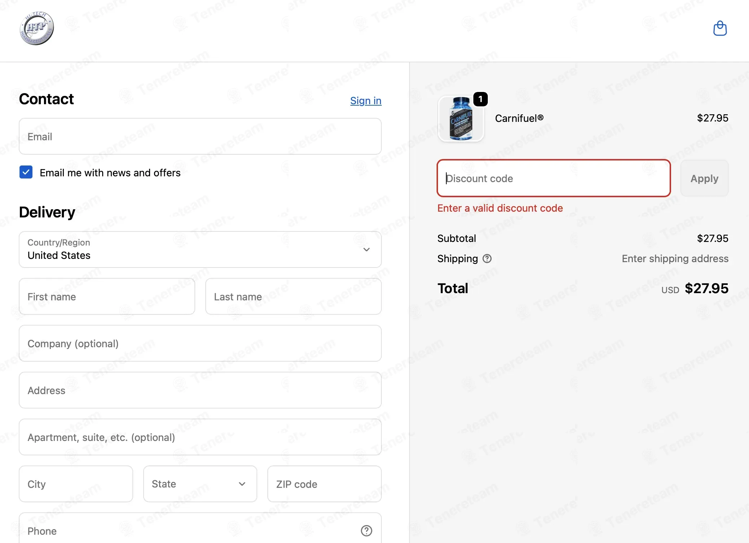Click the Subtotal label
This screenshot has width=749, height=543.
[457, 238]
